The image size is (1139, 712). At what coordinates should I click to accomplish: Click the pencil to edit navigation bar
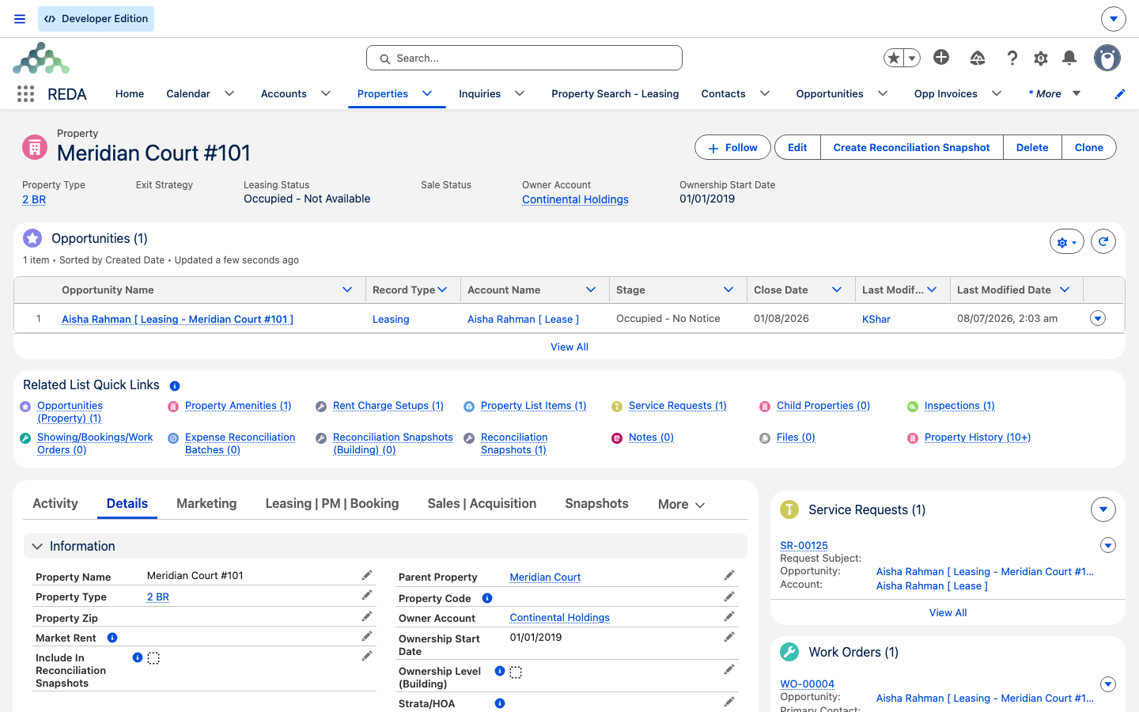1120,94
